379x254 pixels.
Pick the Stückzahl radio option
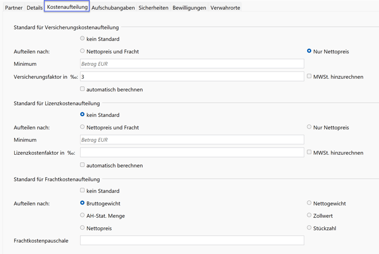tap(309, 228)
